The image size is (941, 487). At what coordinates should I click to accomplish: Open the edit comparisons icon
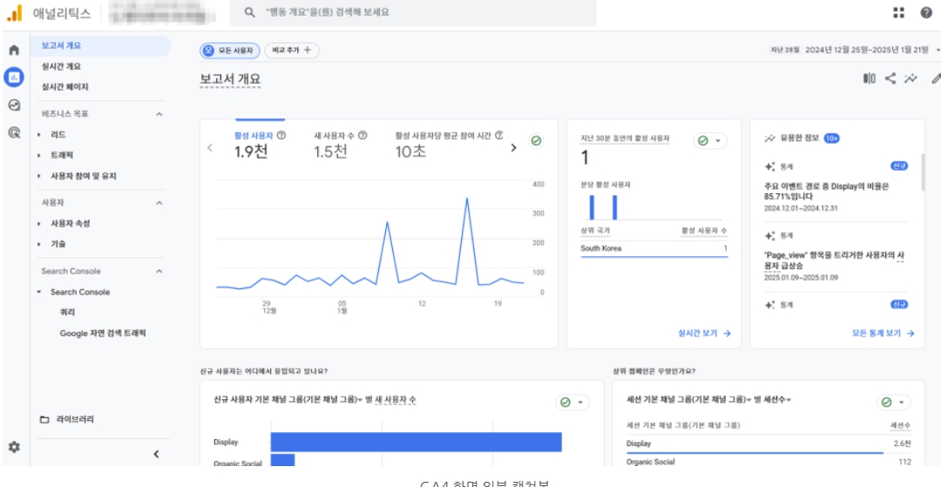pos(869,78)
